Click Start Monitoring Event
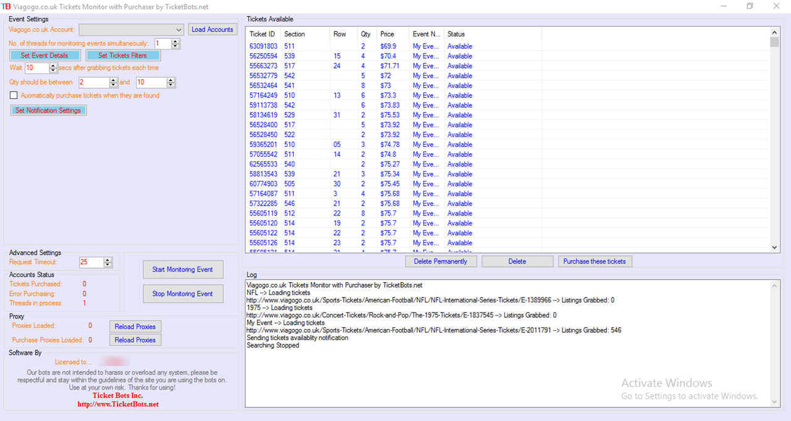 [183, 270]
